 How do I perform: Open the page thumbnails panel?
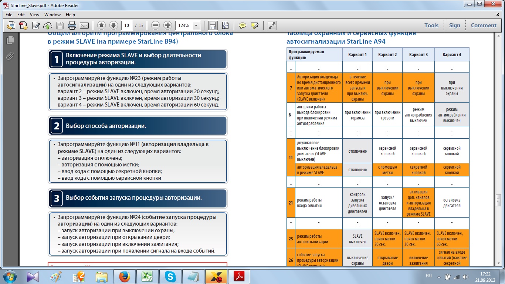click(10, 40)
